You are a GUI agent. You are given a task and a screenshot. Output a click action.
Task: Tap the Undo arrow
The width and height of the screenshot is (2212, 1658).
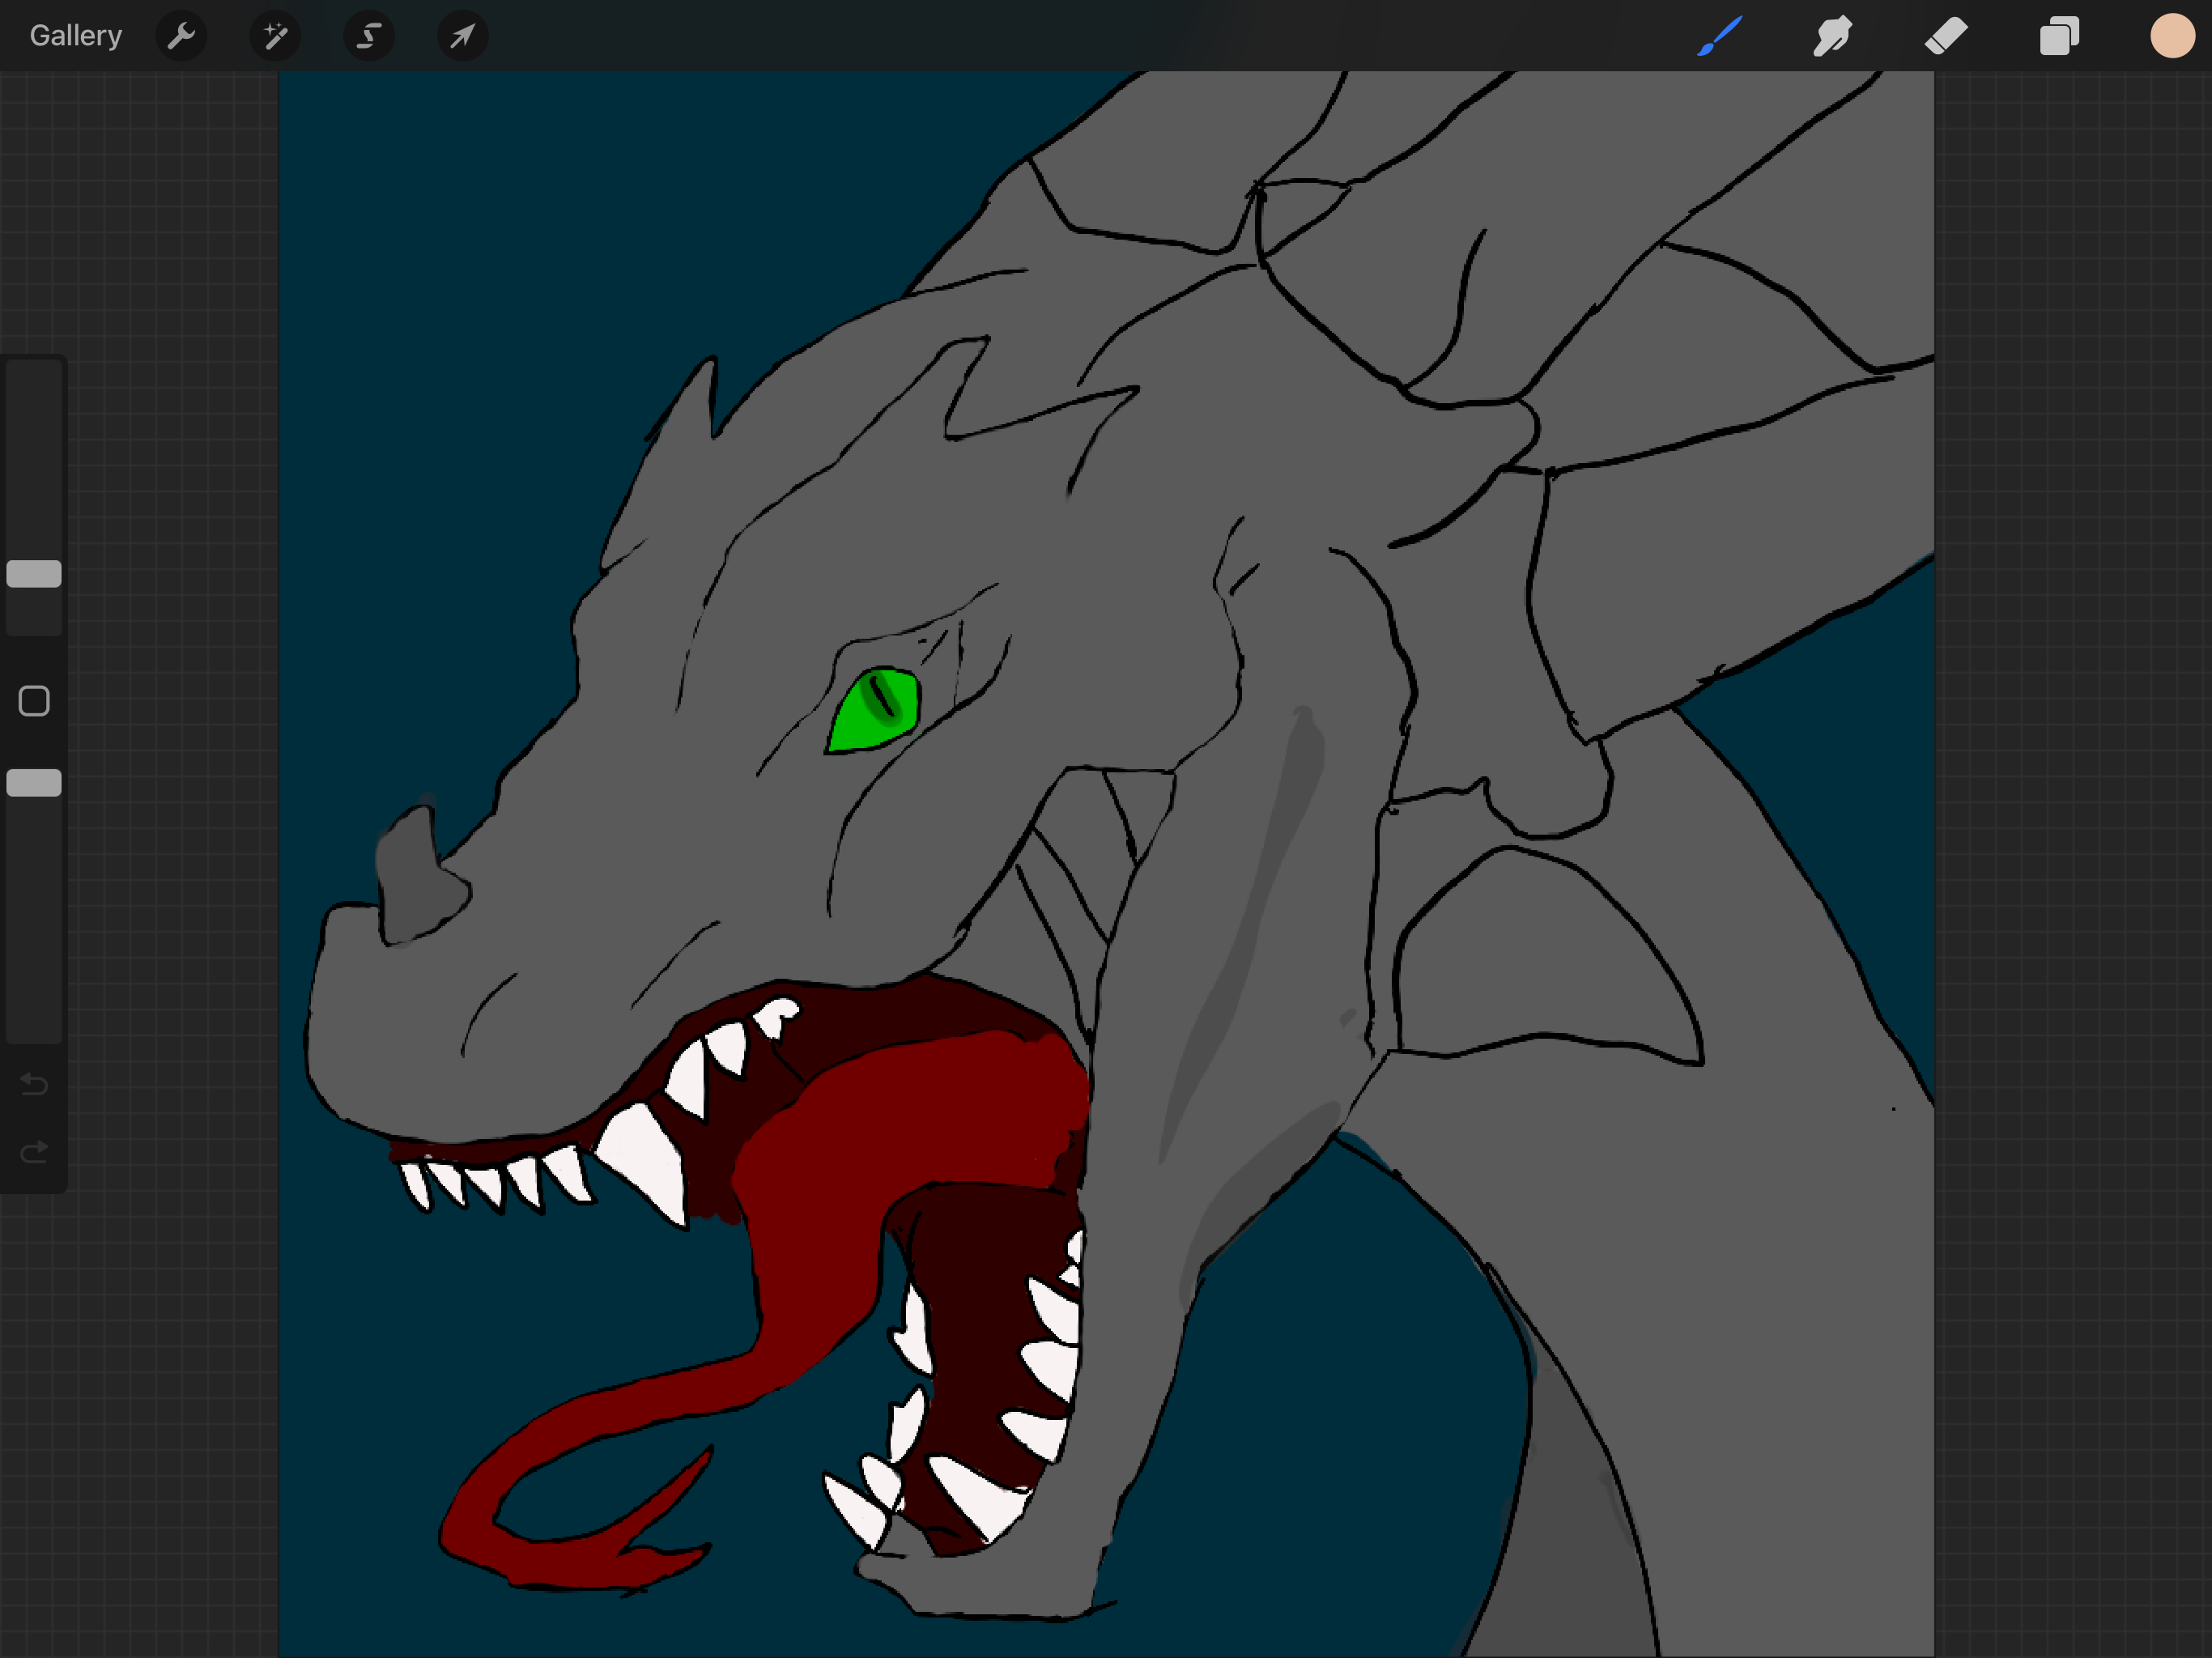click(34, 1084)
